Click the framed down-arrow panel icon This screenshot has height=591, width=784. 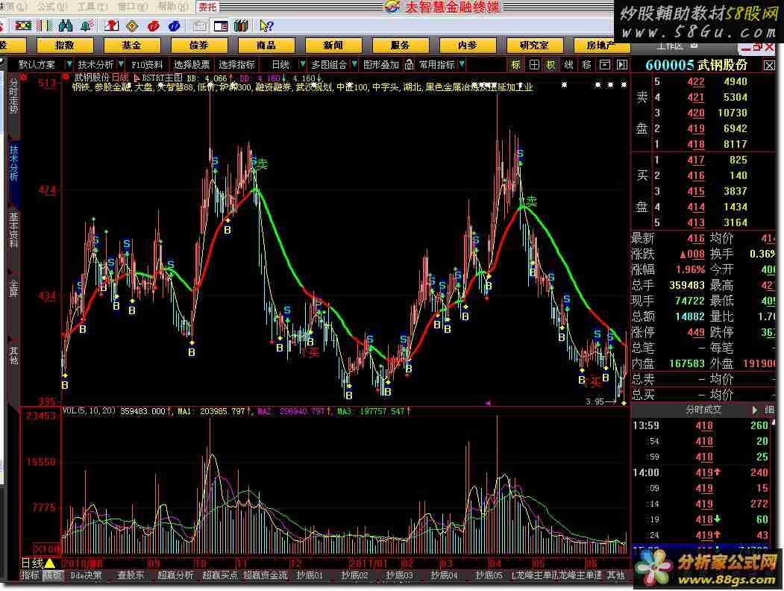coord(604,64)
